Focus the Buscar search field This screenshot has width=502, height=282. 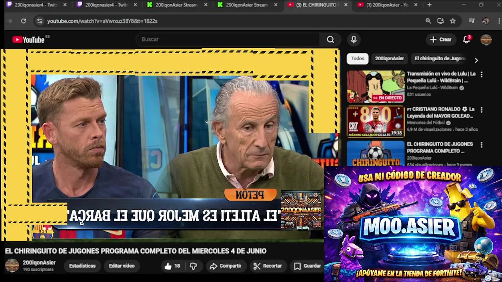(x=229, y=40)
